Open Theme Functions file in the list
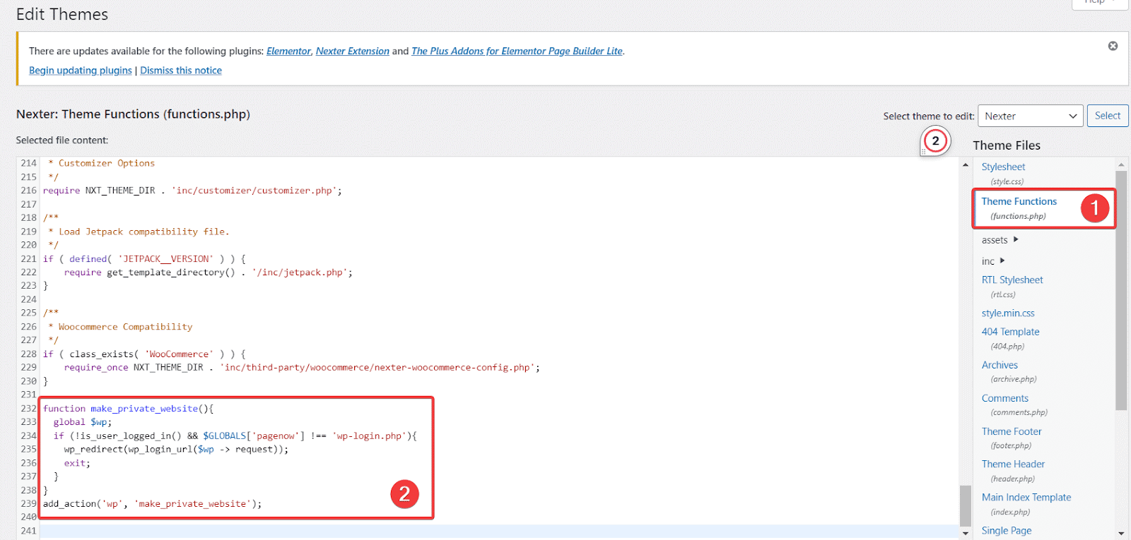 (x=1019, y=201)
